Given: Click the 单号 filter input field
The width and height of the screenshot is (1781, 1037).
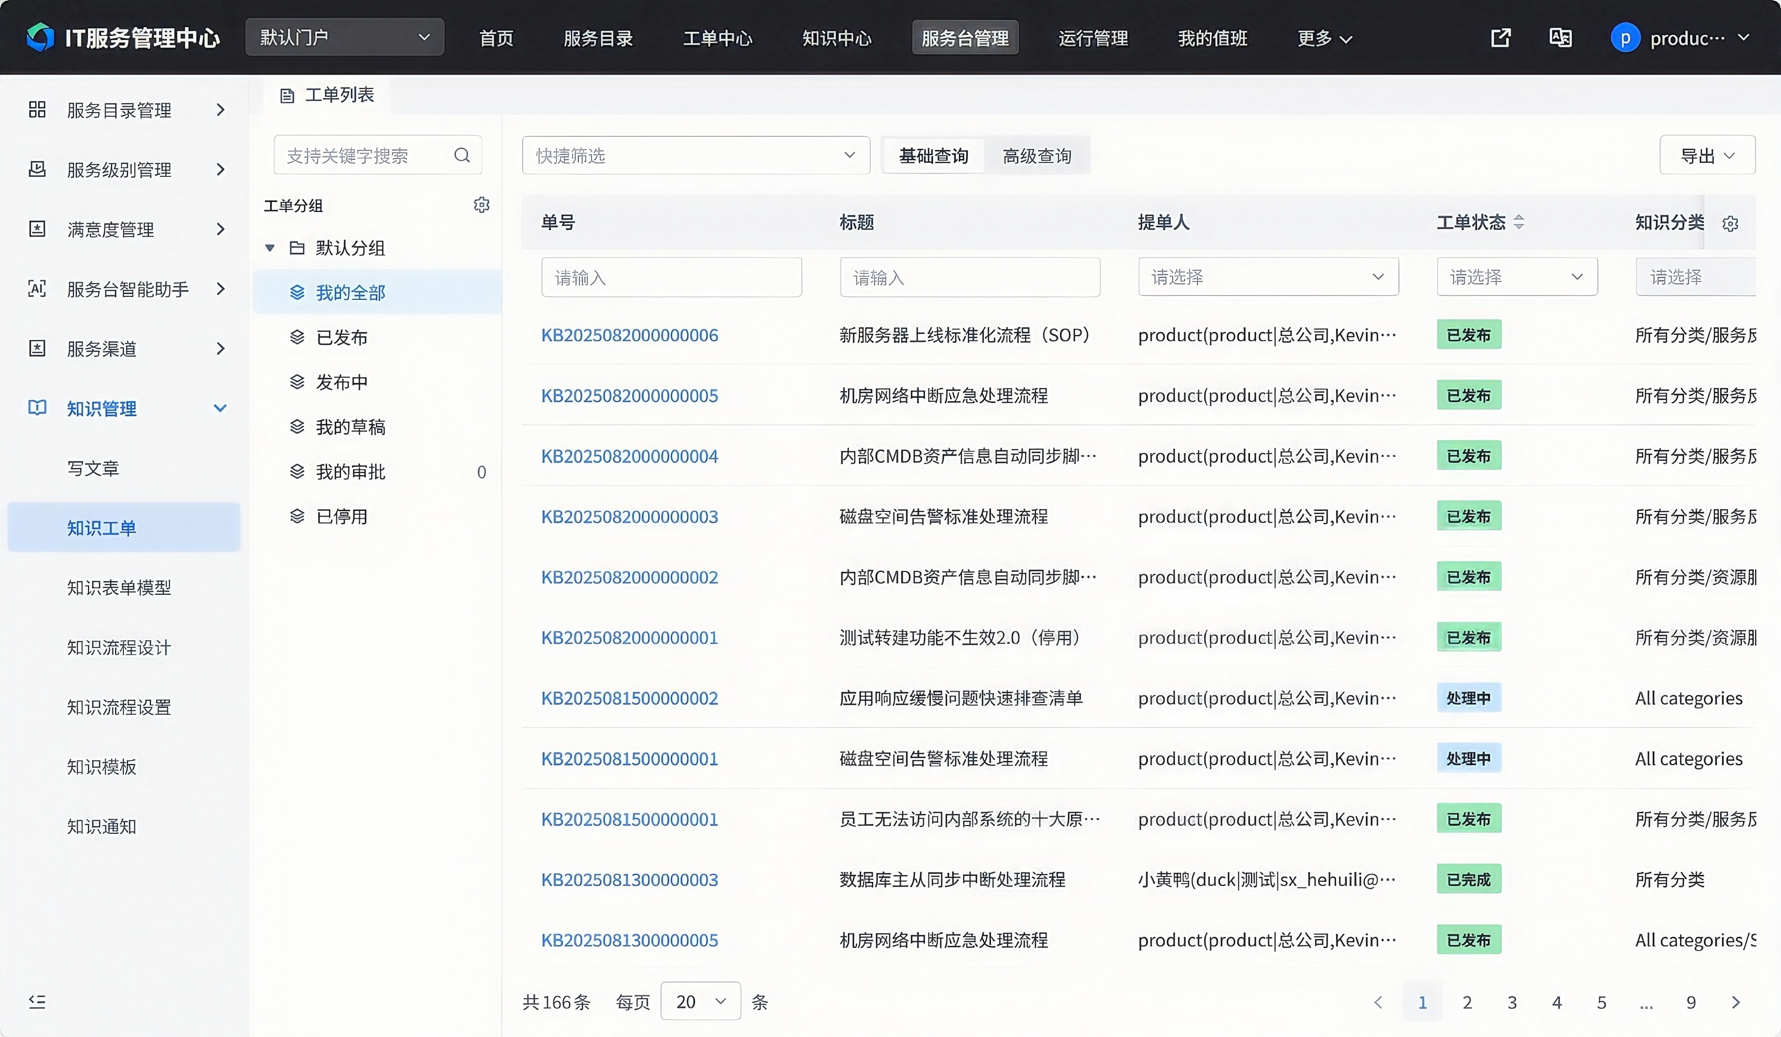Looking at the screenshot, I should click(x=671, y=277).
